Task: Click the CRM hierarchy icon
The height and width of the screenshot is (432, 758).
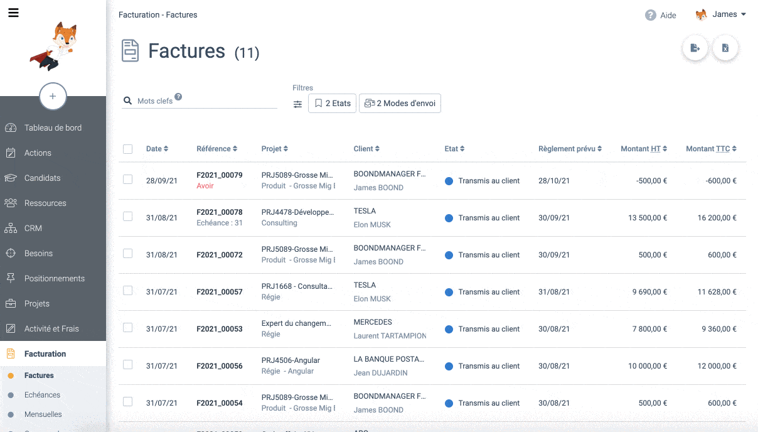Action: point(11,228)
